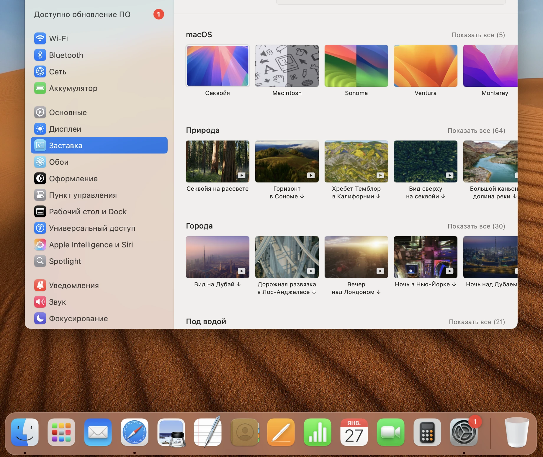The width and height of the screenshot is (543, 457).
Task: Open Safari from the Dock
Action: [135, 432]
